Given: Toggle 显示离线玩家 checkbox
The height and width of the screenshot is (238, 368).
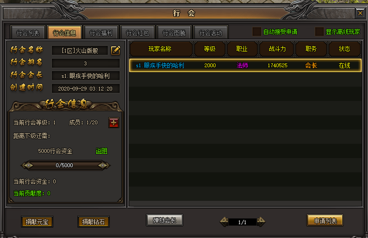Looking at the screenshot, I should click(x=319, y=32).
